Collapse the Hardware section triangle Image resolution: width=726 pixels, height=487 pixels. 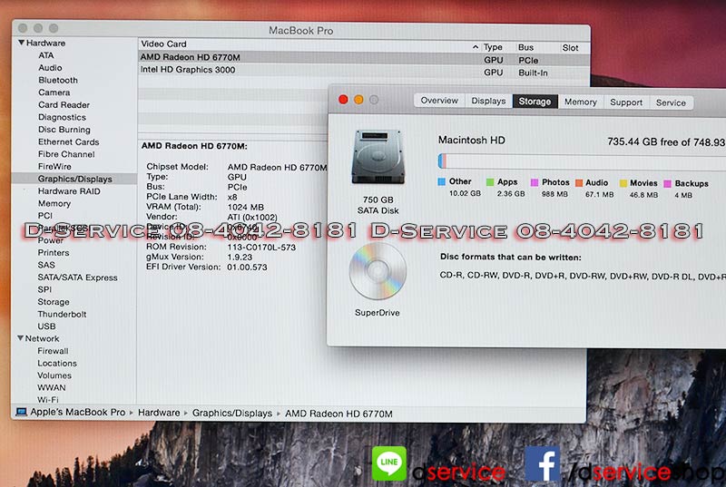tap(21, 43)
